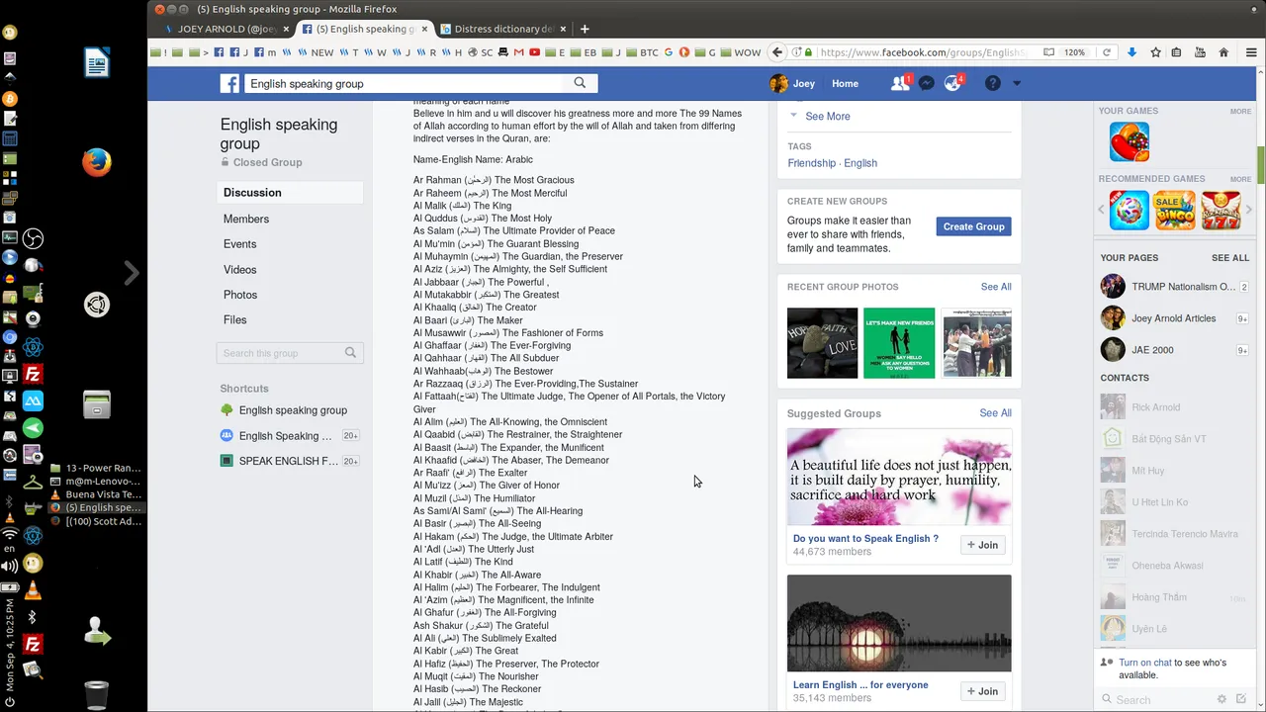1266x712 pixels.
Task: Open the Firefox bookmarks list icon
Action: (1177, 52)
